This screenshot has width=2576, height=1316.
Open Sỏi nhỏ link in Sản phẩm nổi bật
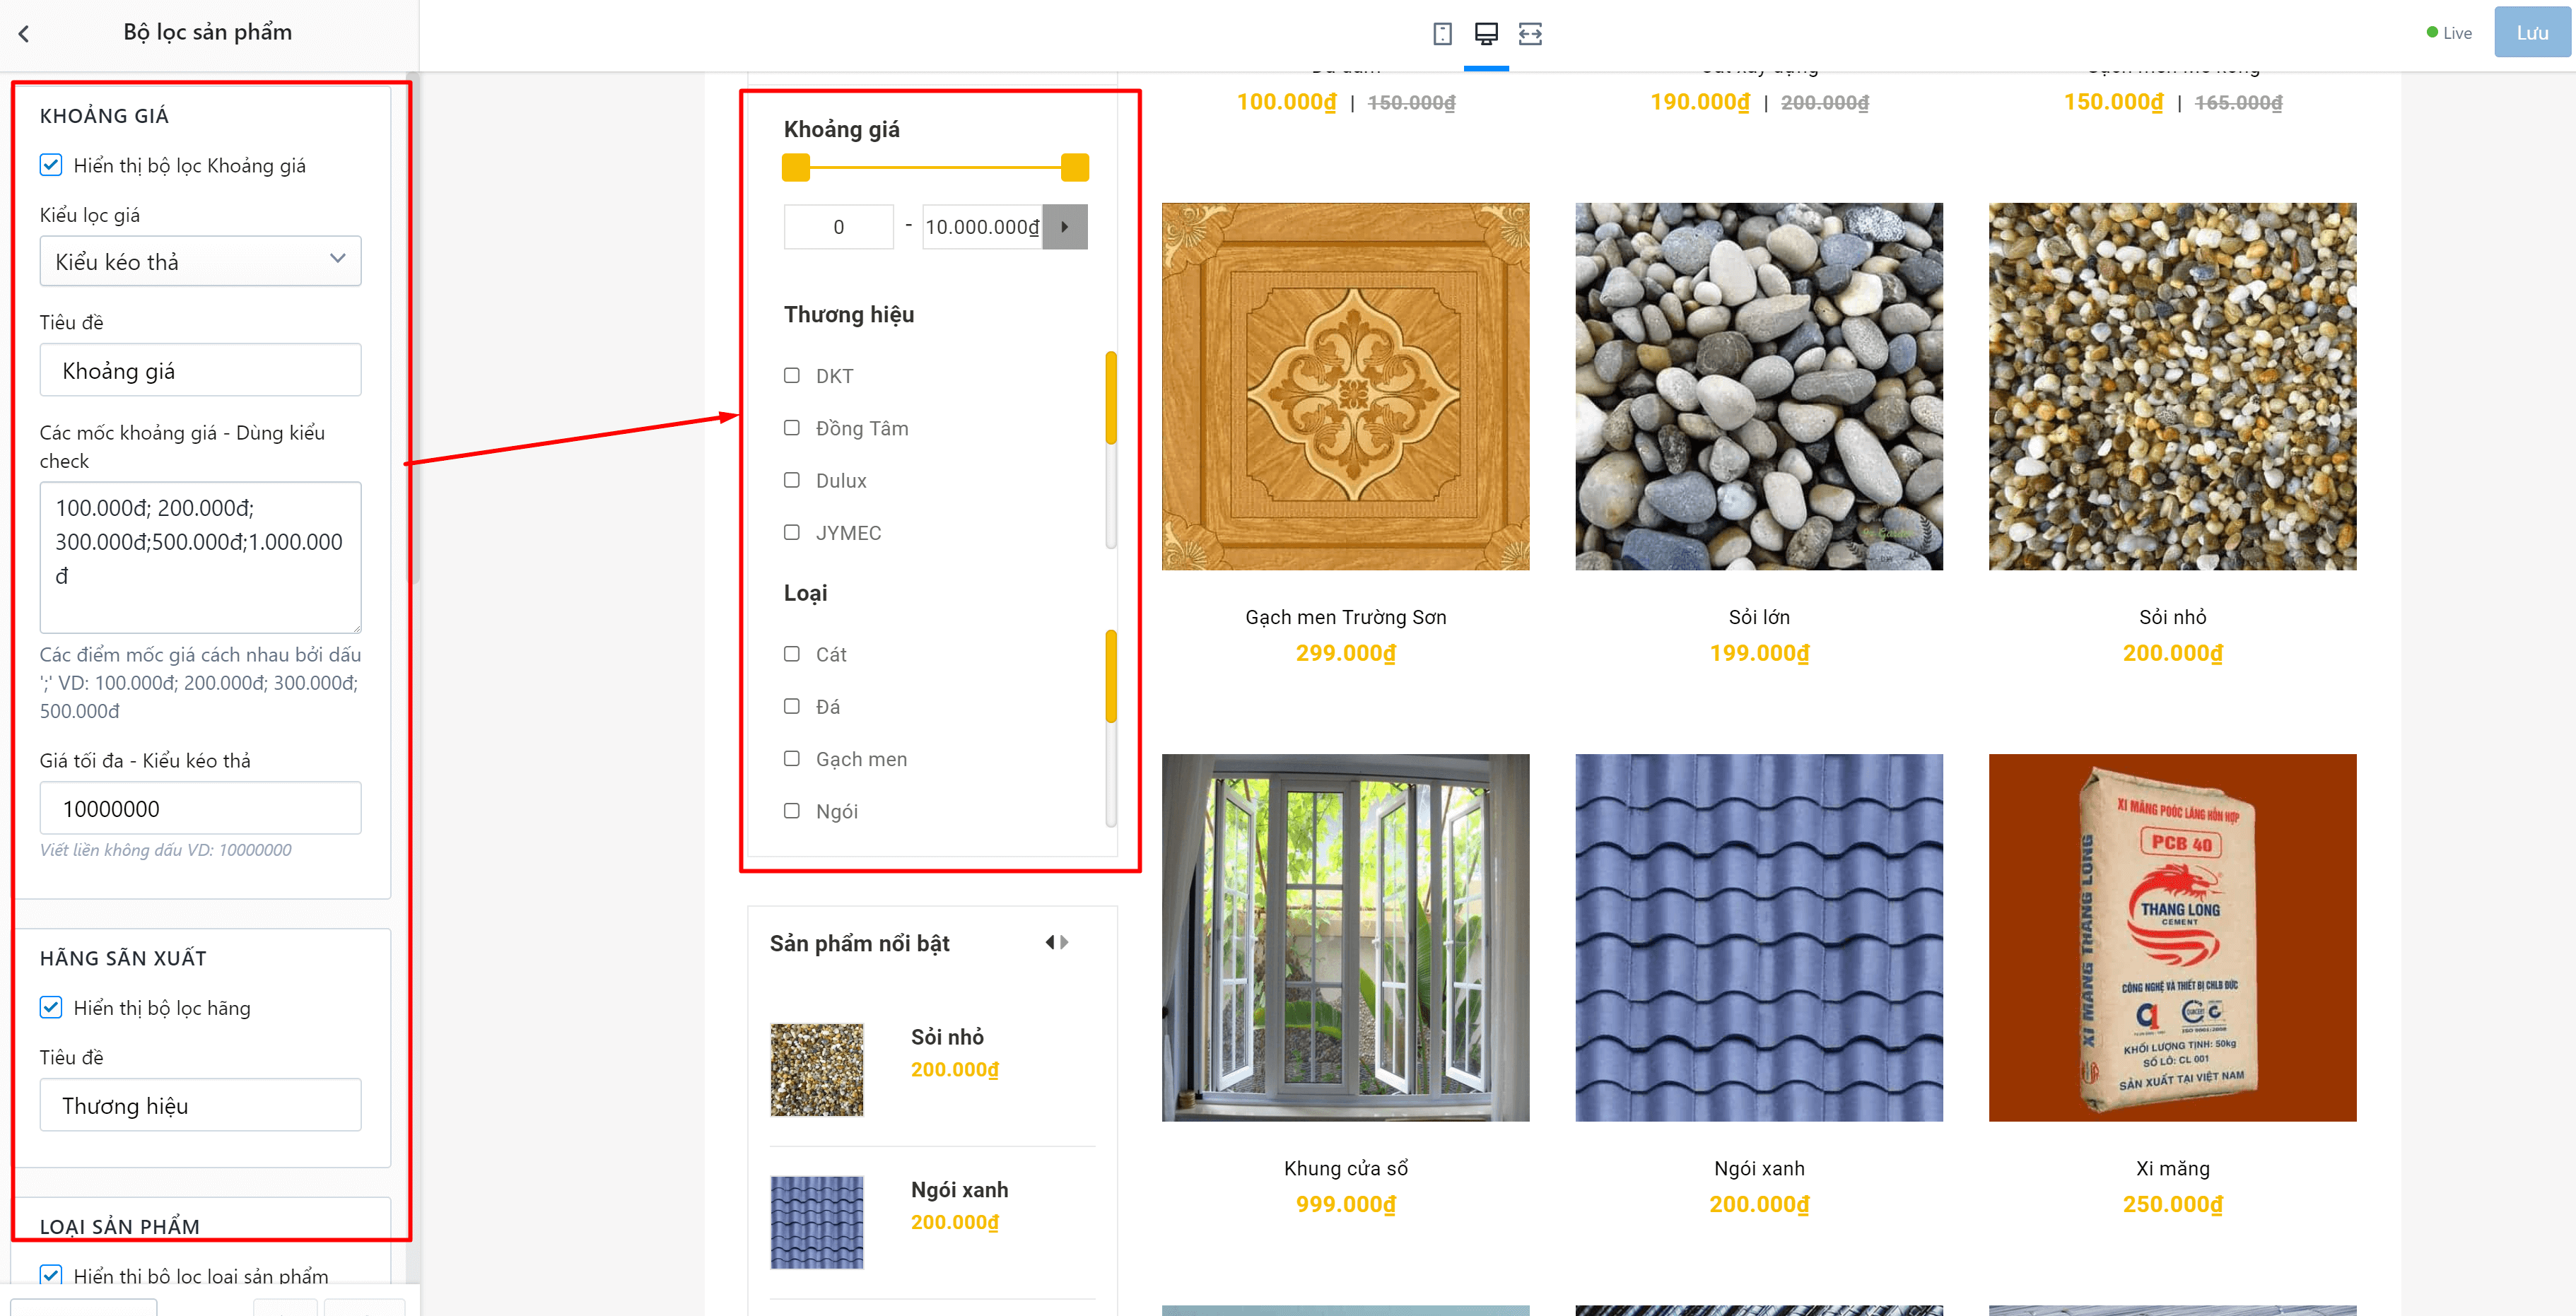tap(947, 1037)
